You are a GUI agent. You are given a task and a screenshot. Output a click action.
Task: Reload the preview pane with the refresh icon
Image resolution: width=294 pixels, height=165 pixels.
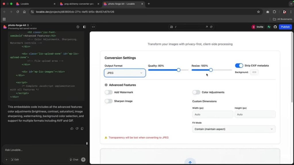tap(211, 27)
